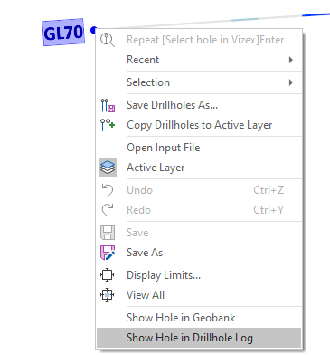Image resolution: width=330 pixels, height=355 pixels.
Task: Click the Repeat select hole magnifier icon
Action: click(108, 40)
